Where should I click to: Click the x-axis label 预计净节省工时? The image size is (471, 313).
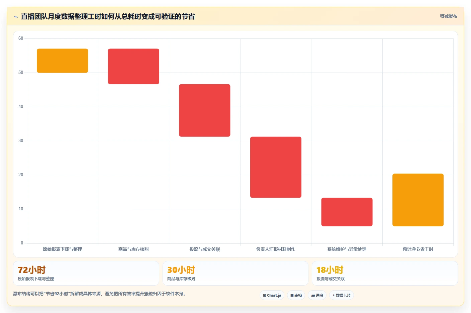click(418, 249)
